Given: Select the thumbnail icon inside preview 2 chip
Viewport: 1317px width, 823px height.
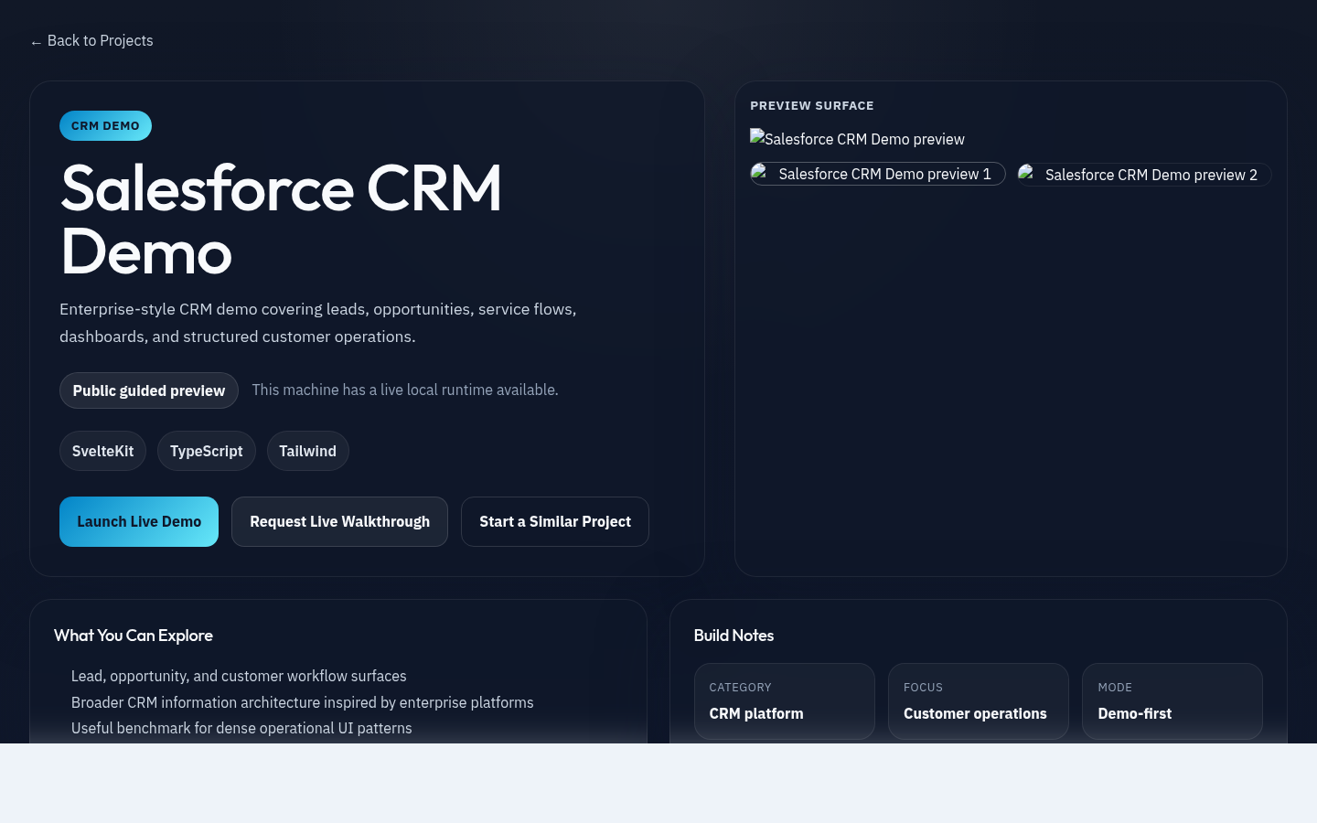Looking at the screenshot, I should [1026, 174].
